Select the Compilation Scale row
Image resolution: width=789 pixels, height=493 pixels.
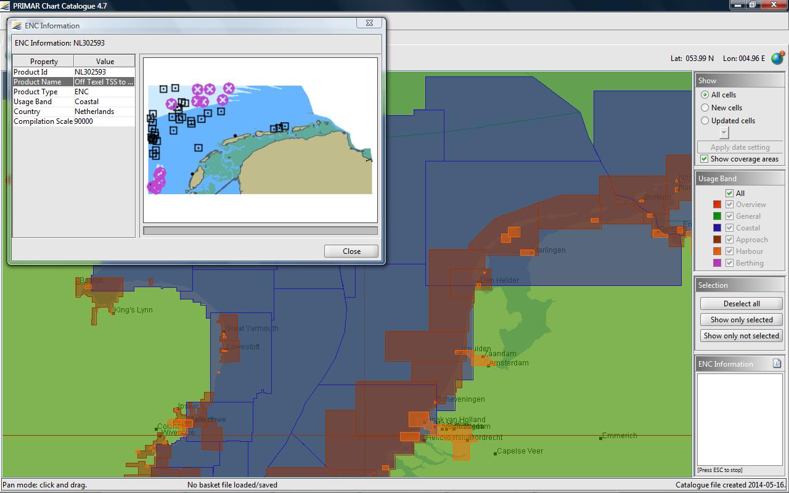pyautogui.click(x=74, y=121)
